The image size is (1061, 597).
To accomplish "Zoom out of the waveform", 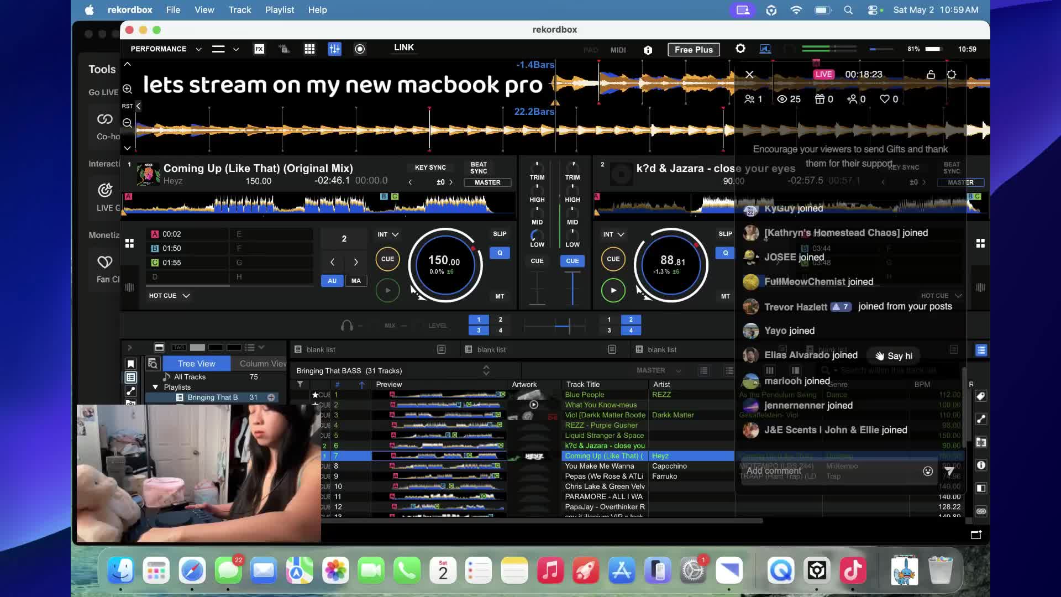I will tap(127, 123).
